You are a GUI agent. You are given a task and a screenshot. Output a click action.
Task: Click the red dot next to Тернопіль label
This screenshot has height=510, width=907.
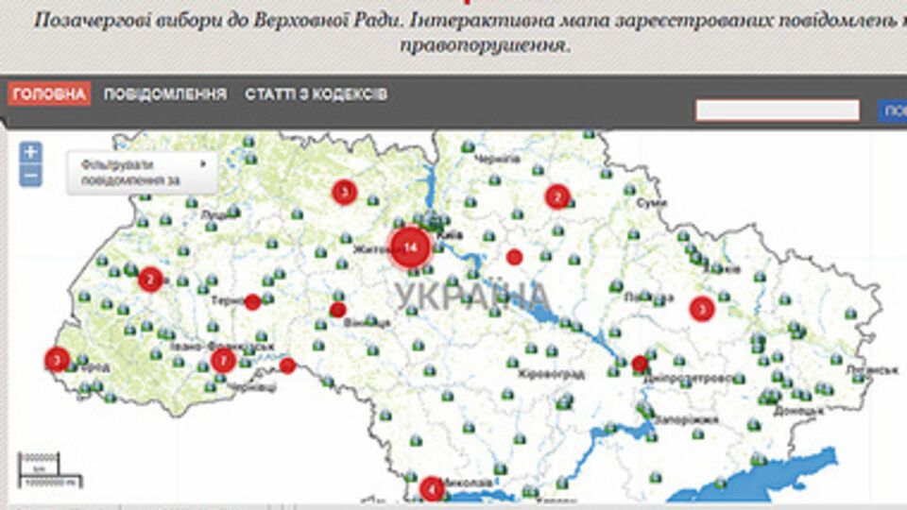point(253,302)
